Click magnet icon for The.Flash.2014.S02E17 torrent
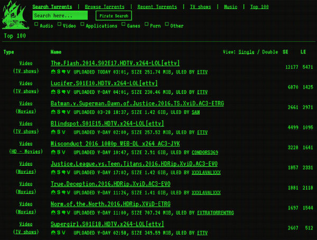Image resolution: width=317 pixels, height=240 pixels. pyautogui.click(x=53, y=72)
